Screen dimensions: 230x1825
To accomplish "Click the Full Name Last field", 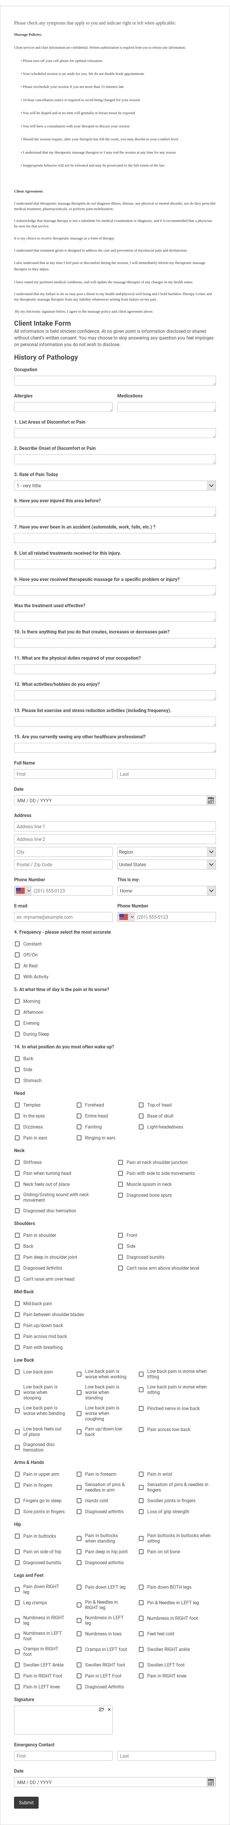I will pos(166,774).
